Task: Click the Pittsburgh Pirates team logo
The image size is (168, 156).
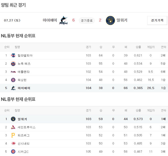Action: pyautogui.click(x=13, y=135)
